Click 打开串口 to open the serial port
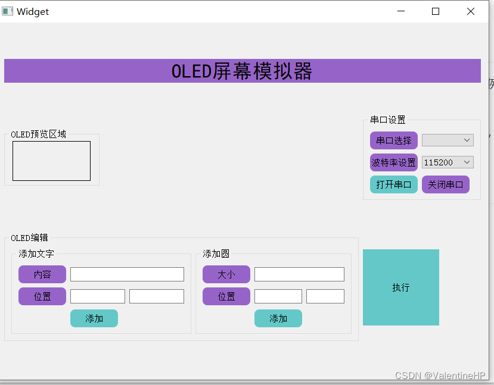494x385 pixels. [x=393, y=184]
